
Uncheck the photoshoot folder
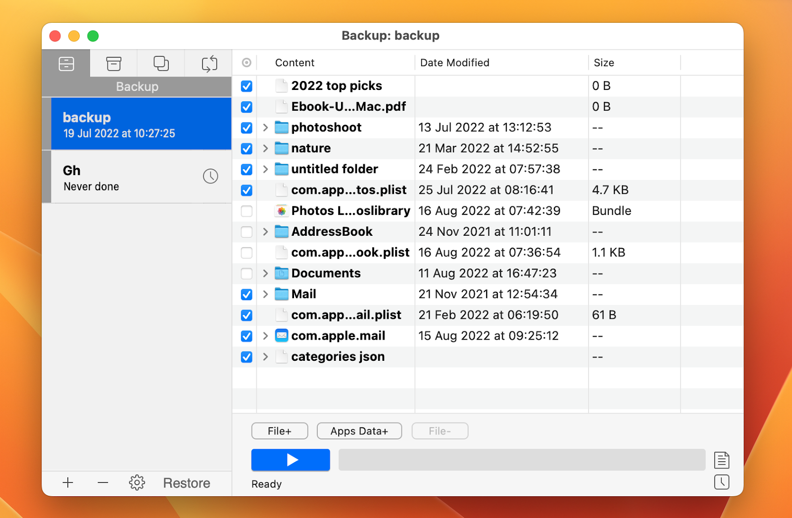[246, 128]
